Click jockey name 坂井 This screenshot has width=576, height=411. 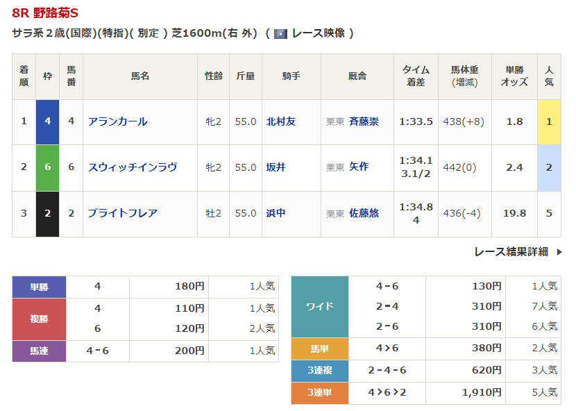click(x=276, y=167)
